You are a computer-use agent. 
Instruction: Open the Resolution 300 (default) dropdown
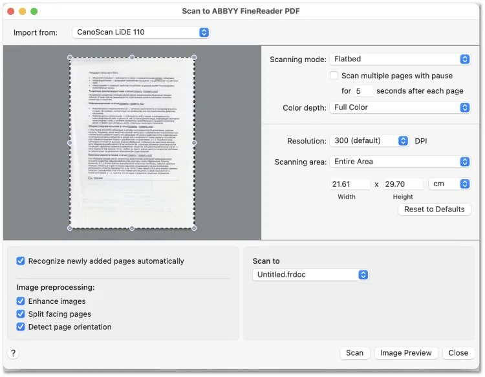tap(369, 141)
